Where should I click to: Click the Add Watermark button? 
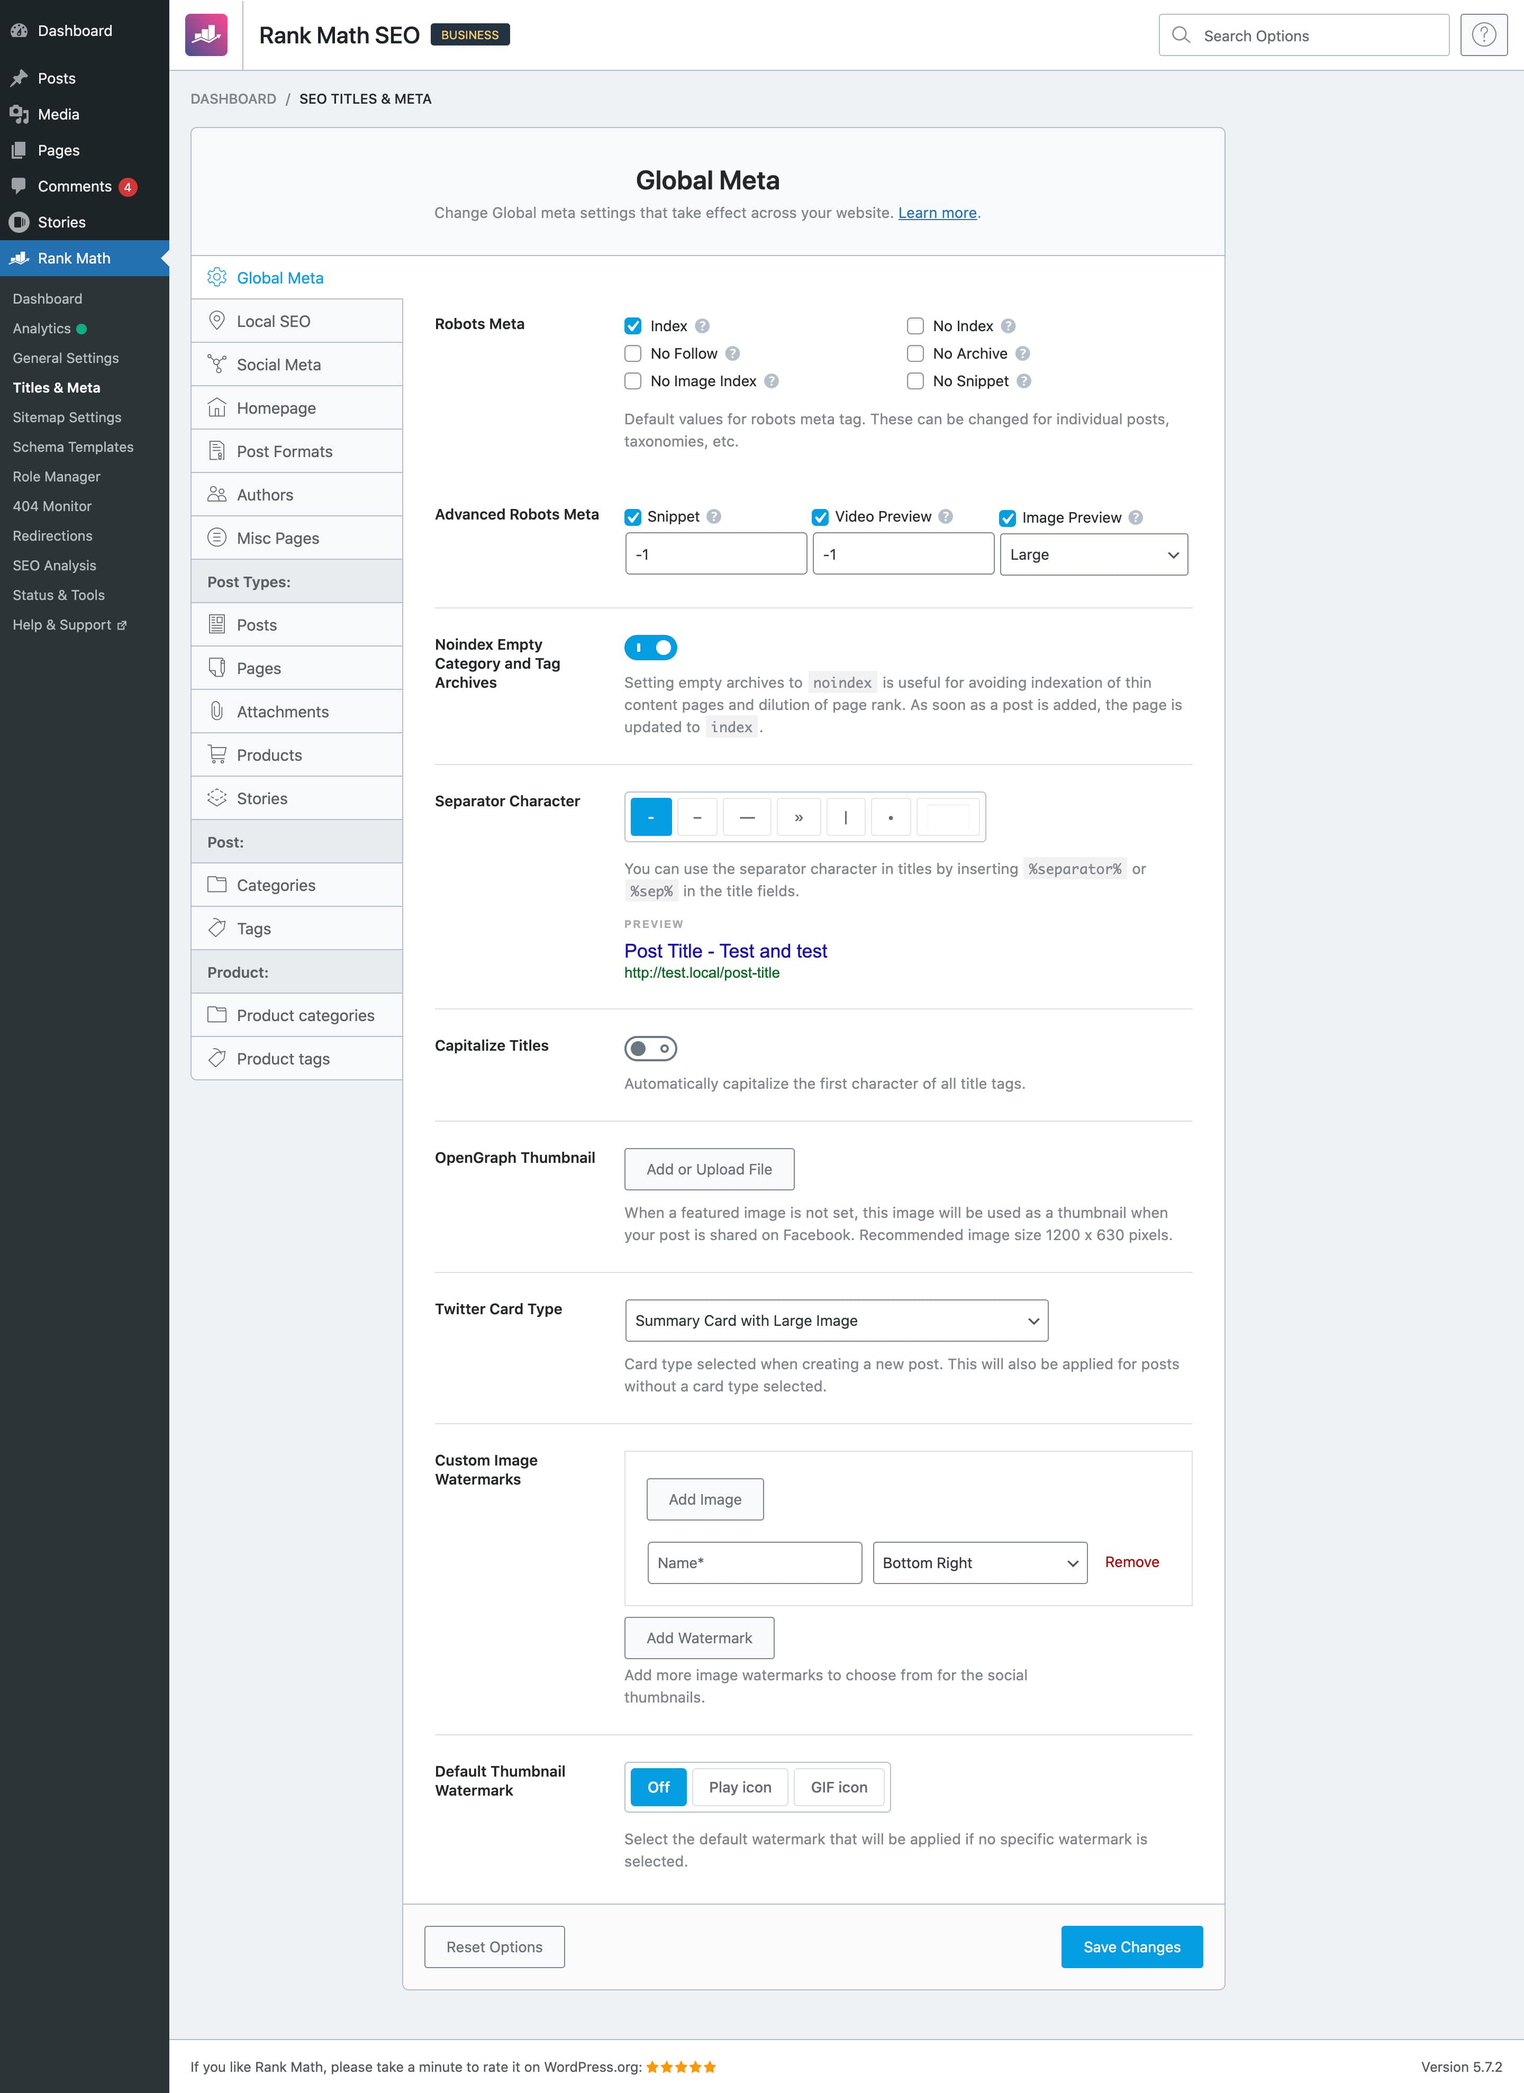(699, 1638)
